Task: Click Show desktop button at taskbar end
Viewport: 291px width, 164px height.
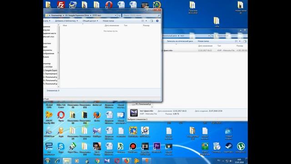Action: [246, 161]
